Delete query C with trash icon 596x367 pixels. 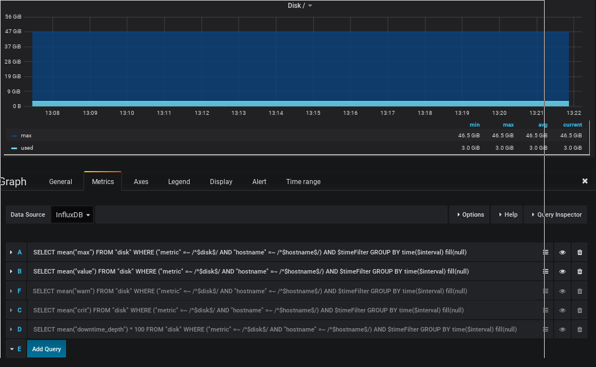tap(580, 310)
